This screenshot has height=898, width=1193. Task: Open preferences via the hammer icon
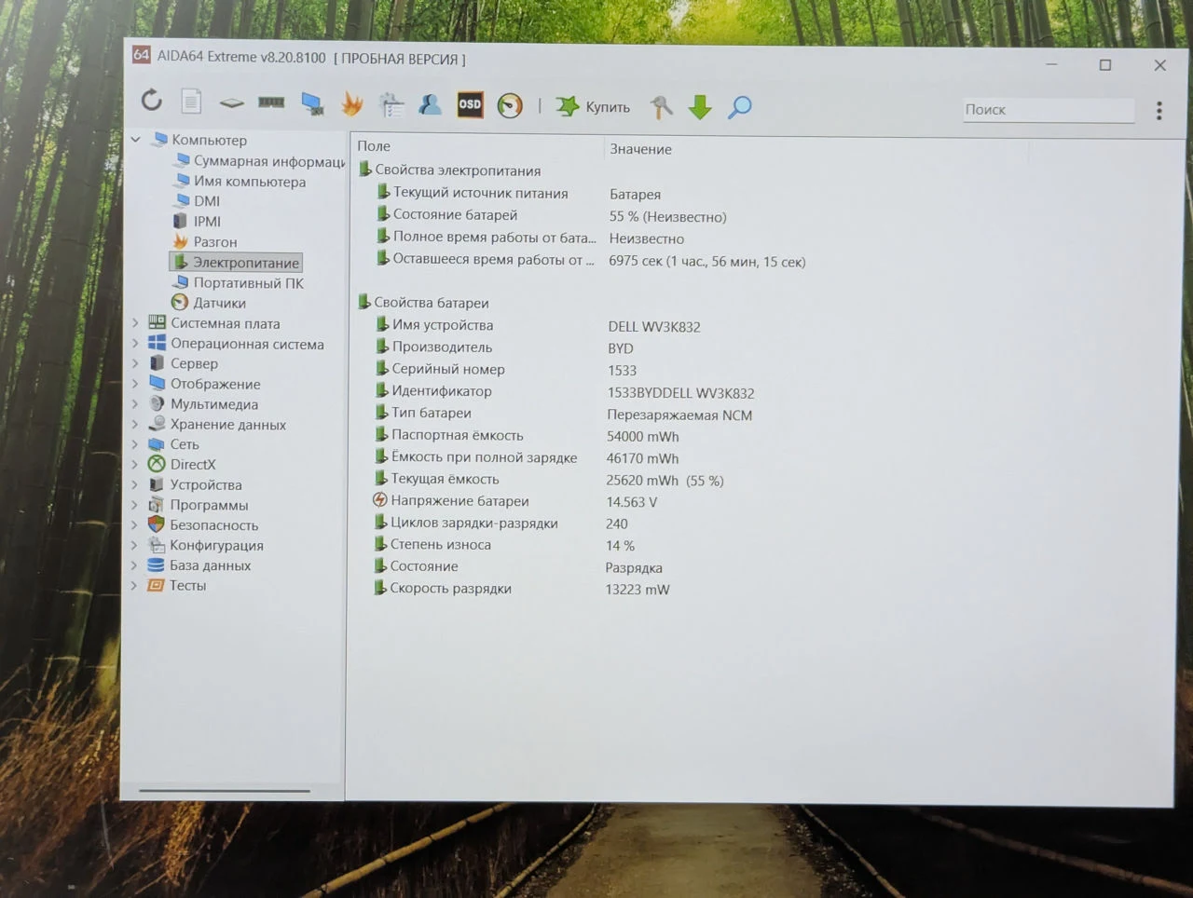tap(661, 107)
